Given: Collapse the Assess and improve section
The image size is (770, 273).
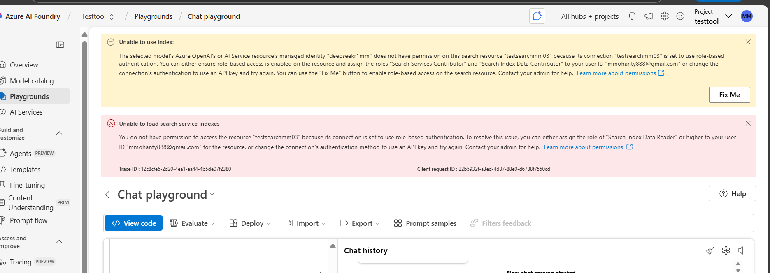Looking at the screenshot, I should point(59,242).
